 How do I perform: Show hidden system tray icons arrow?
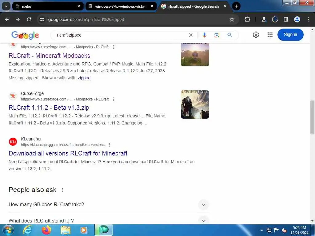261,230
